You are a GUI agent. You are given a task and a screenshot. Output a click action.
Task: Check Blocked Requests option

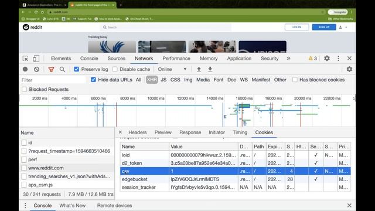25,89
